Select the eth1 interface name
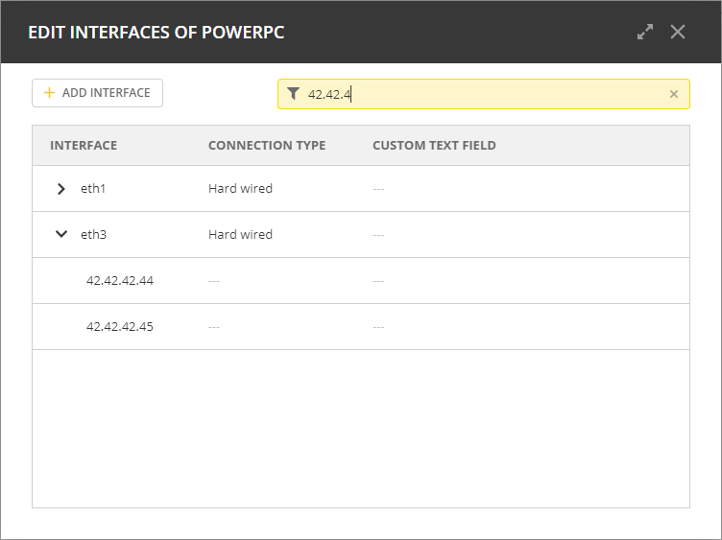Image resolution: width=722 pixels, height=540 pixels. point(93,189)
